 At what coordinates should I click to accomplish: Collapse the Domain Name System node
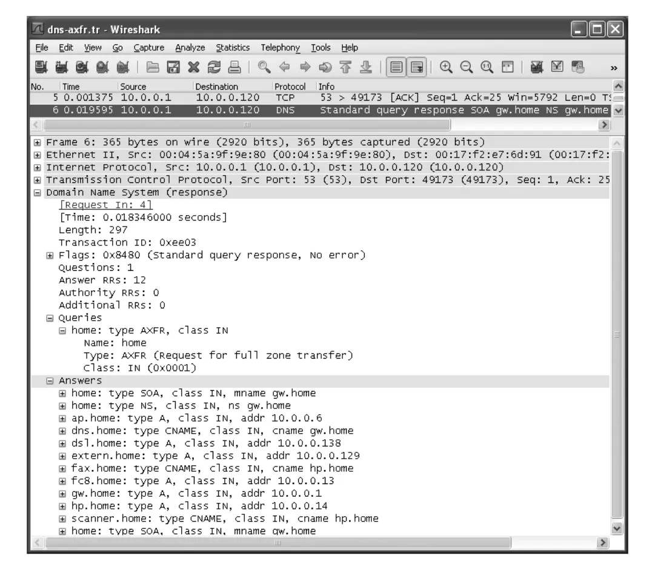coord(38,193)
